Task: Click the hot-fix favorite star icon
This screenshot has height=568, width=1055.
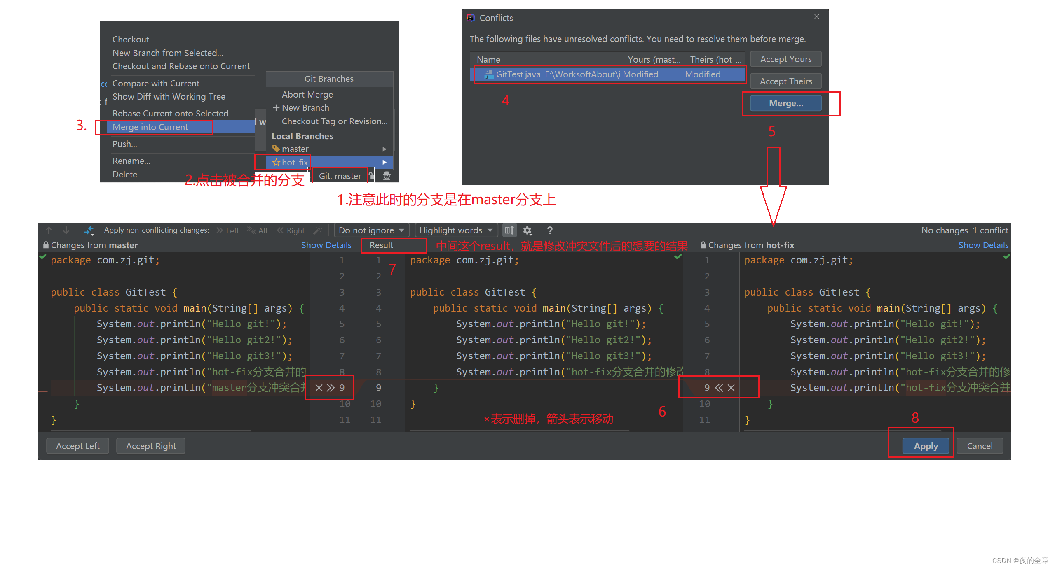Action: [x=276, y=162]
